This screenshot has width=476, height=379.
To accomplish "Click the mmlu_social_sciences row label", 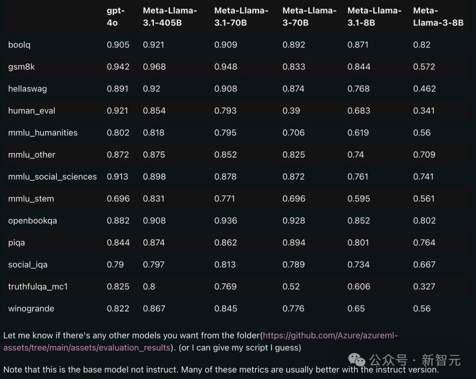I will tap(52, 177).
